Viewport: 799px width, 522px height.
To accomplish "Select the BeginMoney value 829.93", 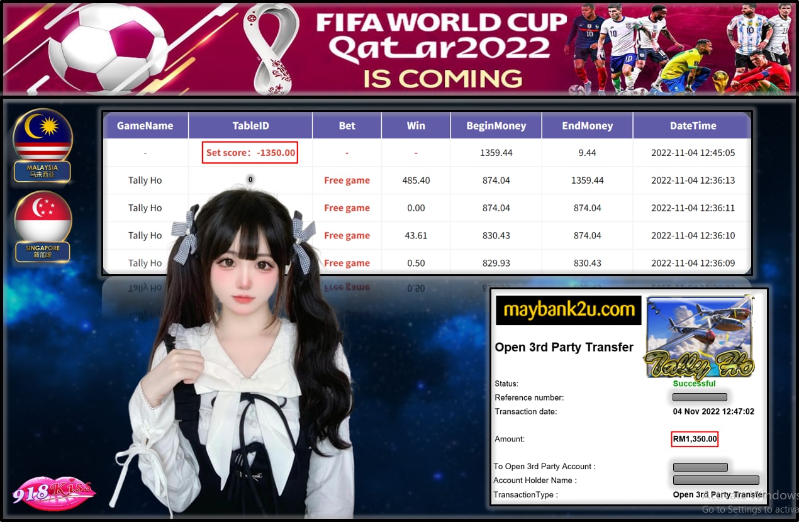I will [x=496, y=264].
